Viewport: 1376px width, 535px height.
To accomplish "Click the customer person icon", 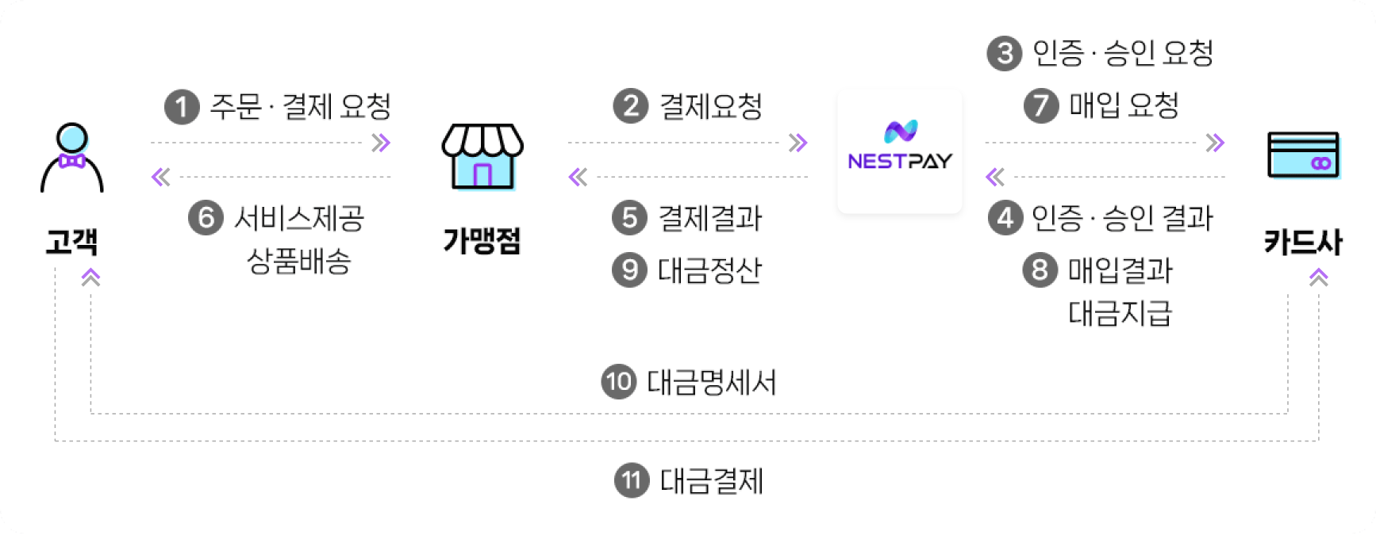I will pyautogui.click(x=72, y=158).
